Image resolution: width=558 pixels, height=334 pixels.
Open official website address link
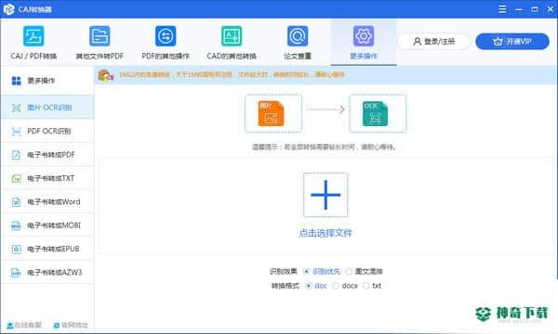(x=71, y=325)
